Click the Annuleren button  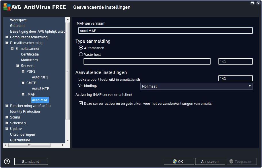click(210, 161)
